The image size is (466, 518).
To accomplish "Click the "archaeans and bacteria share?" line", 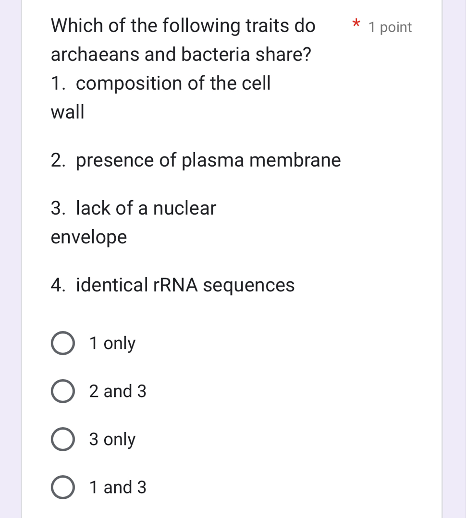I will coord(180,55).
